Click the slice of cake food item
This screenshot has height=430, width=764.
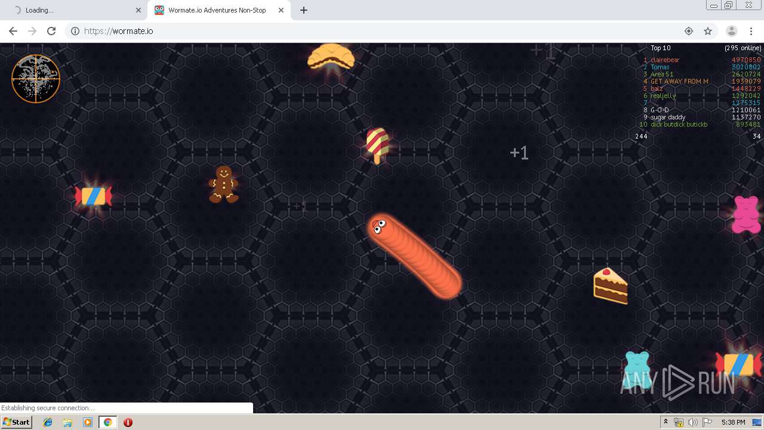click(611, 286)
